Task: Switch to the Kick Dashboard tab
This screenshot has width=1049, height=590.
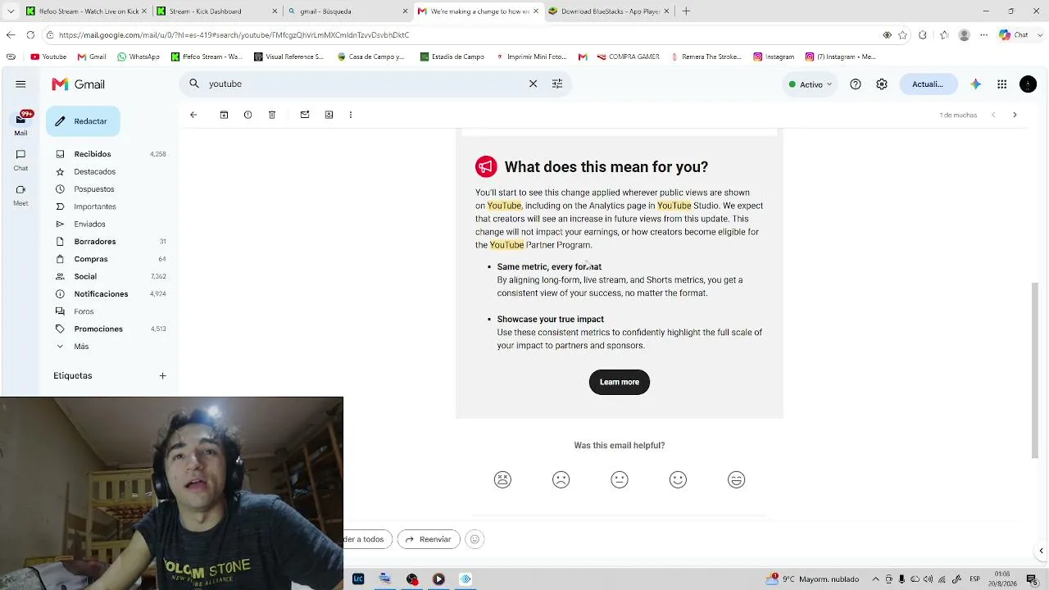Action: [216, 11]
